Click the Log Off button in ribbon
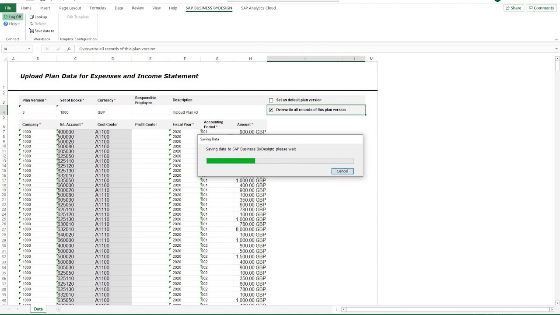 pyautogui.click(x=12, y=17)
